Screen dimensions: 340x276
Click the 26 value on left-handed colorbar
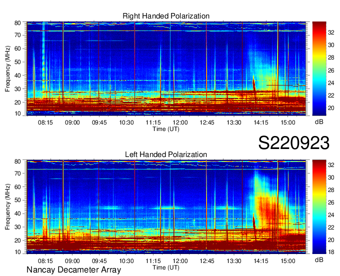[331, 202]
